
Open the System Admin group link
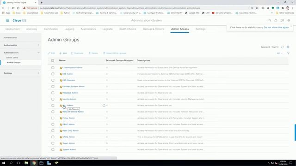click(x=69, y=149)
